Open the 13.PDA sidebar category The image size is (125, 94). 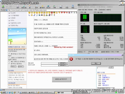coord(12,21)
